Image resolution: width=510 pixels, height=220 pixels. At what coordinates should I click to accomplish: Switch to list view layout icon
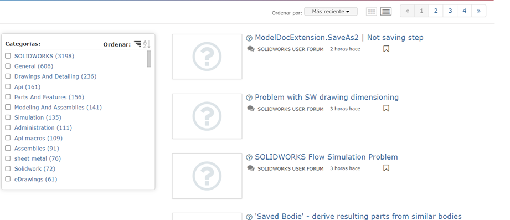(386, 12)
